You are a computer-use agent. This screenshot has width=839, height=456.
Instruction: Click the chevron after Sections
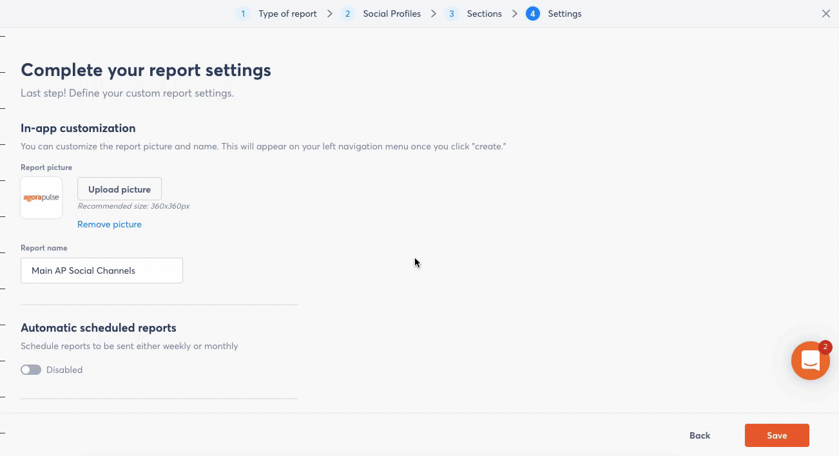(x=515, y=14)
